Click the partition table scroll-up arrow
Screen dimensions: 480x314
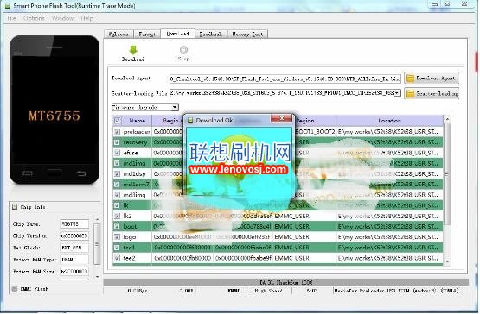447,119
